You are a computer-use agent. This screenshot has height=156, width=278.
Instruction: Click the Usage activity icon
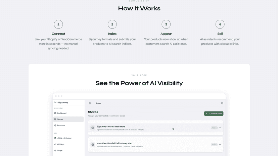point(55,150)
